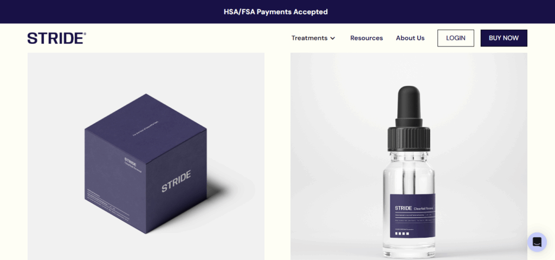Expand the Treatments dropdown chevron
Screen dimensions: 555x260
pos(332,38)
